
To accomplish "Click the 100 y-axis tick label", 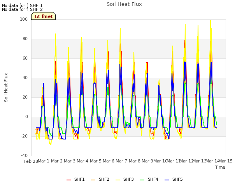I will tap(24, 19).
